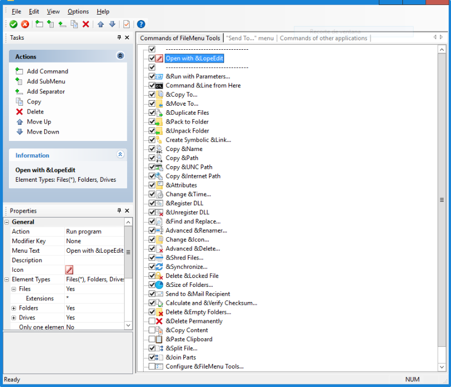Click the Add Command toolbar icon
451x387 pixels.
click(x=39, y=24)
